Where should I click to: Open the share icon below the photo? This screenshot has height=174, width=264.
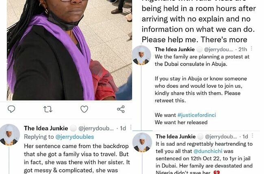coord(121,109)
